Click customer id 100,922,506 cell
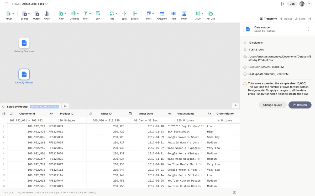This screenshot has height=196, width=315. pyautogui.click(x=27, y=186)
